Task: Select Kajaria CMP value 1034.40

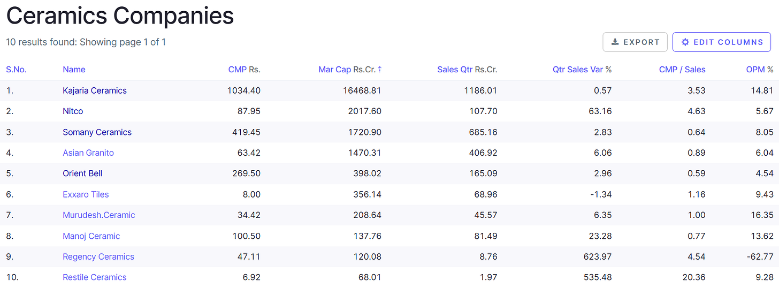Action: coord(244,90)
